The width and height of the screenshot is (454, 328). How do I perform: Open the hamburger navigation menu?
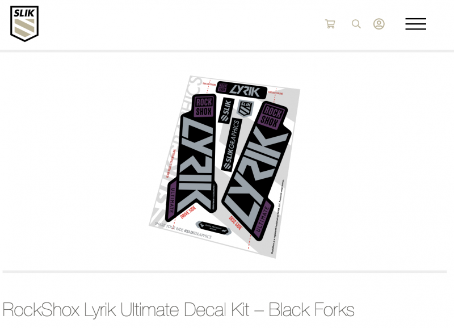point(415,24)
